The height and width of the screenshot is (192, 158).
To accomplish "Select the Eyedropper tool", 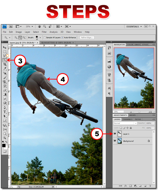I will pos(5,69).
